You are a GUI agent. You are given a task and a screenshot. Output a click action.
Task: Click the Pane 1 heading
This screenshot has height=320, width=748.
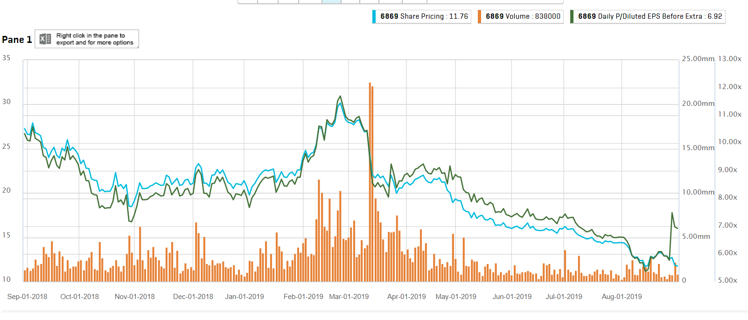17,40
